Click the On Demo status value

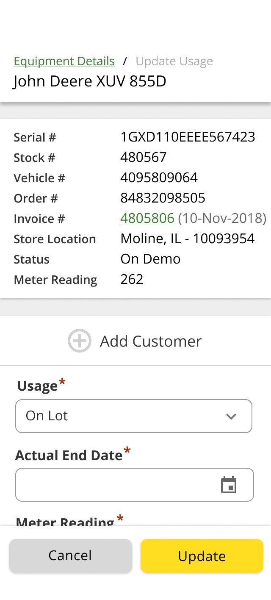coord(151,259)
